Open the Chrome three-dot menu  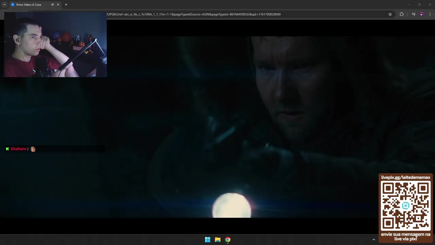pos(430,14)
